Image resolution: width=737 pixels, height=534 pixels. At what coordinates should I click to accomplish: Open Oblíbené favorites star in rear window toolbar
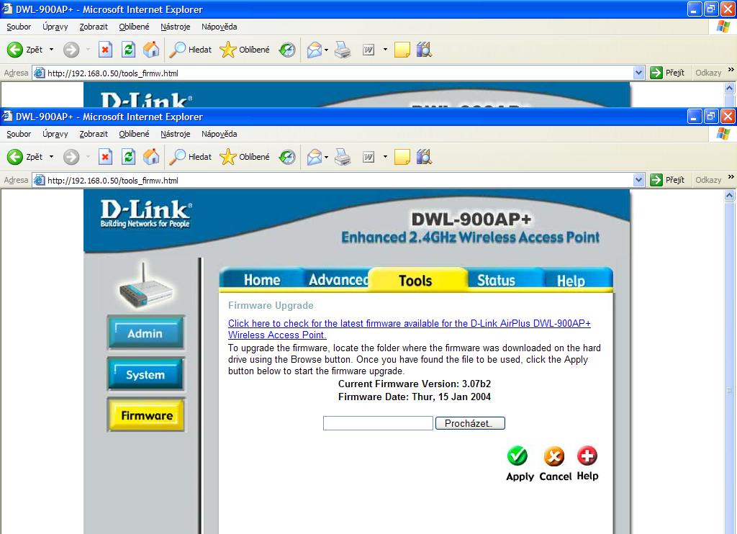245,50
